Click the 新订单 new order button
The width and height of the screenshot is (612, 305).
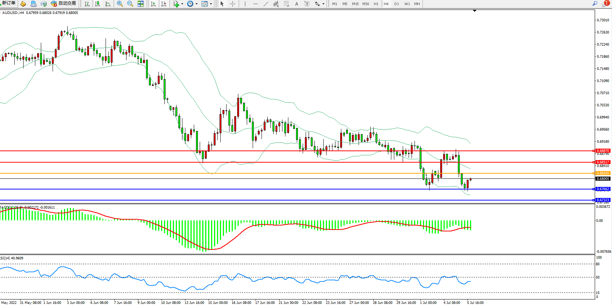coord(8,3)
